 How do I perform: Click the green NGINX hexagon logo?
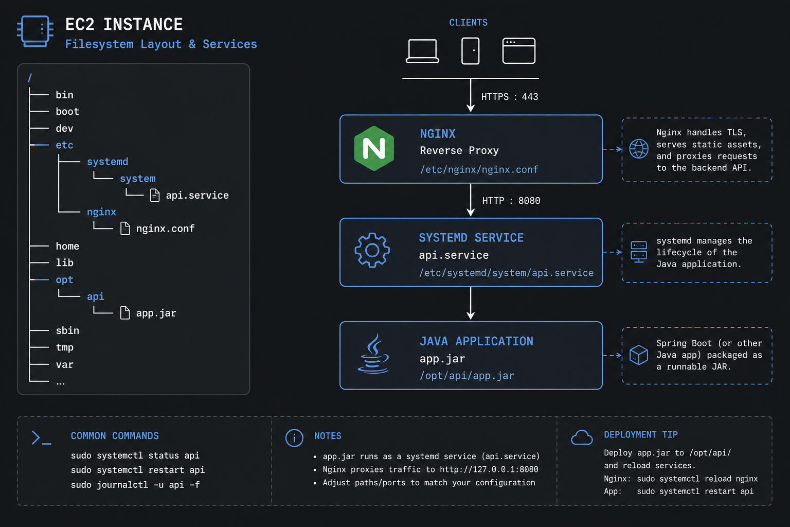point(374,148)
